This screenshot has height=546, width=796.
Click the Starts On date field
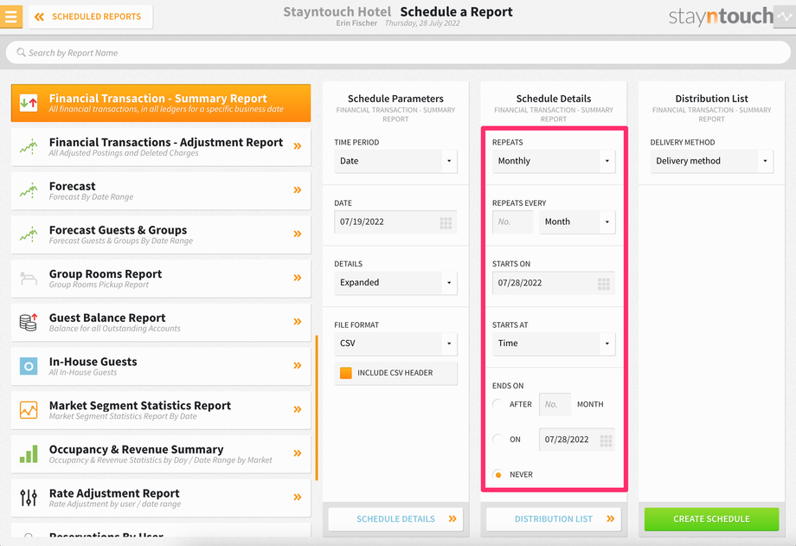(x=554, y=283)
